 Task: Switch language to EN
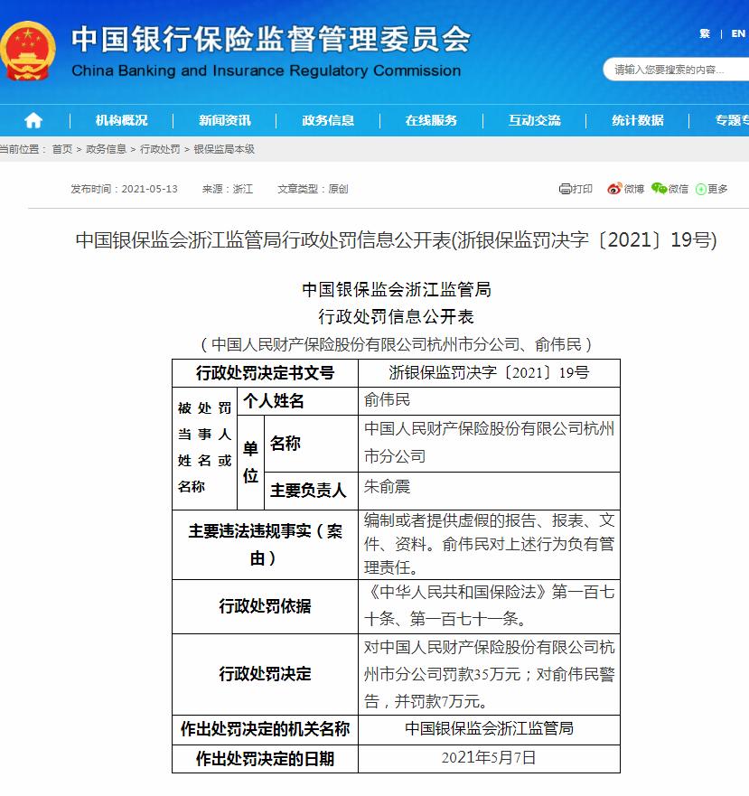[x=738, y=33]
